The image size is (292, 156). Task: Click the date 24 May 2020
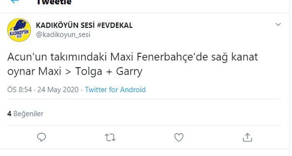tap(58, 90)
